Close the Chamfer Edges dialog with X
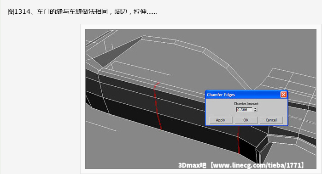Image resolution: width=322 pixels, height=174 pixels. pos(283,95)
